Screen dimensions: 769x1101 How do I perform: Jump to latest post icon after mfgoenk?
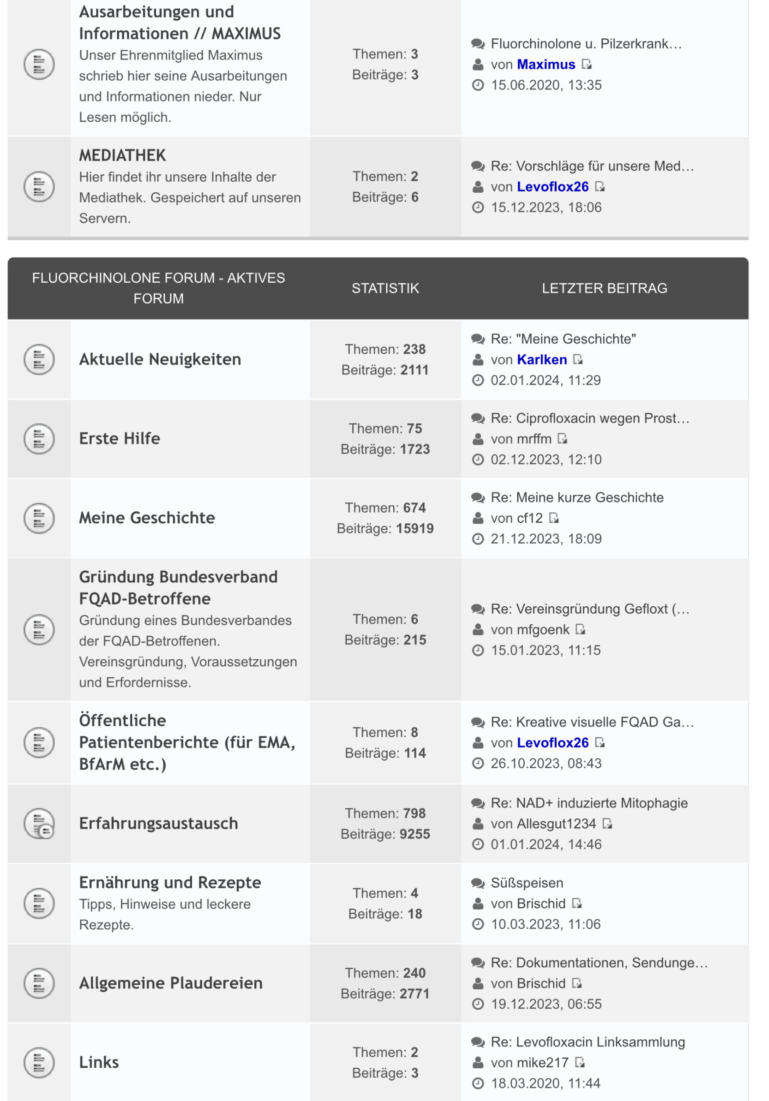click(580, 629)
